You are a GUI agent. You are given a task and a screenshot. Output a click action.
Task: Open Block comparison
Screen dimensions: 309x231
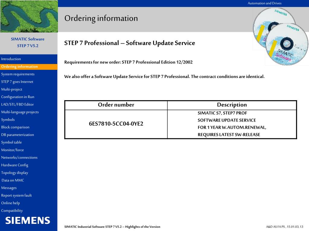click(x=15, y=127)
